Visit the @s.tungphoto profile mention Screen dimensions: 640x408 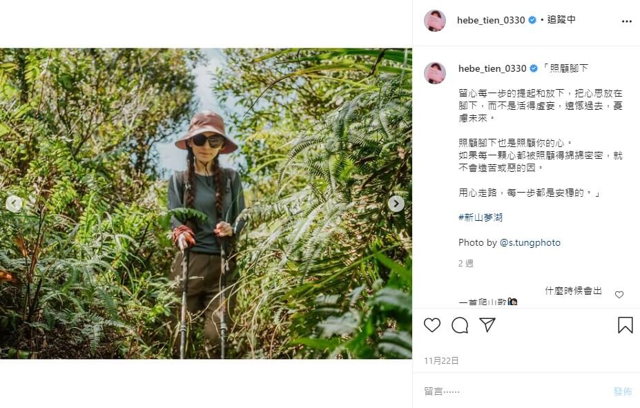[530, 243]
